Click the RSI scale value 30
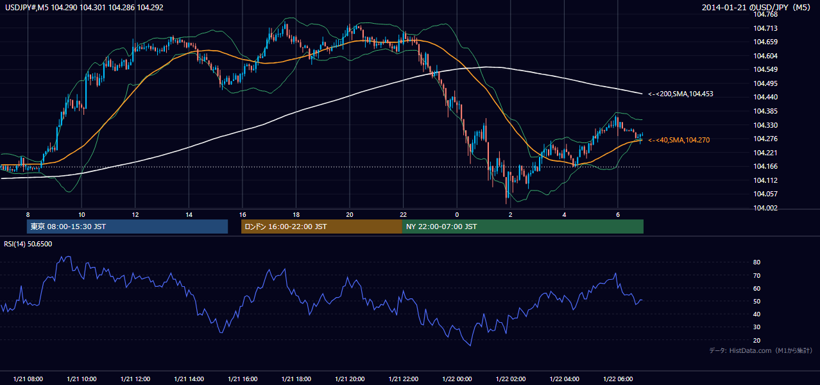Screen dimensions: 820x385 pos(757,327)
